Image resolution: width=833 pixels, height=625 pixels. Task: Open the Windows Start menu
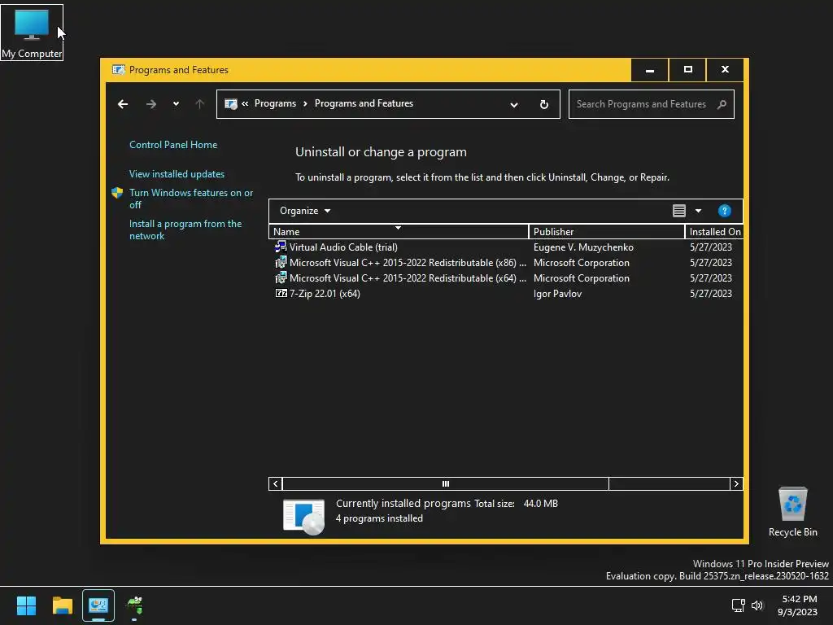coord(26,605)
